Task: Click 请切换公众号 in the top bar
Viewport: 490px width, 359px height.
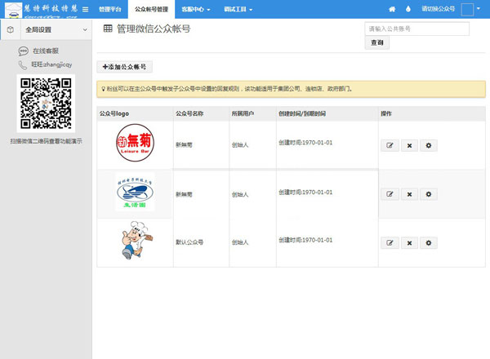Action: pyautogui.click(x=438, y=9)
